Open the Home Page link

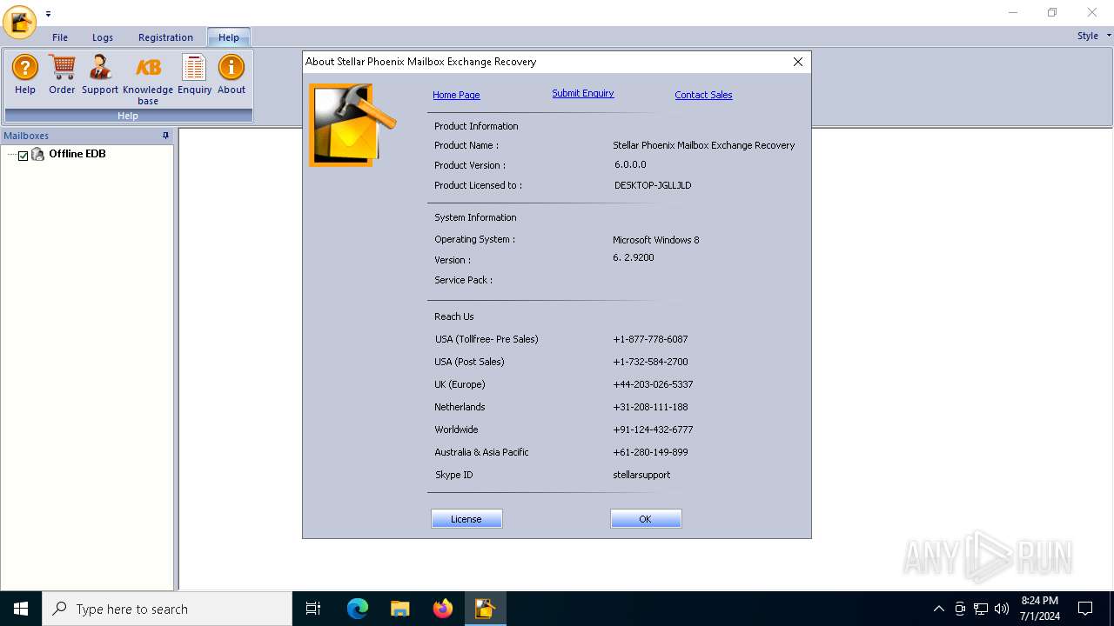pos(456,95)
